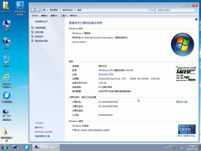Open the 联机了解更多内容 link

click(x=187, y=136)
